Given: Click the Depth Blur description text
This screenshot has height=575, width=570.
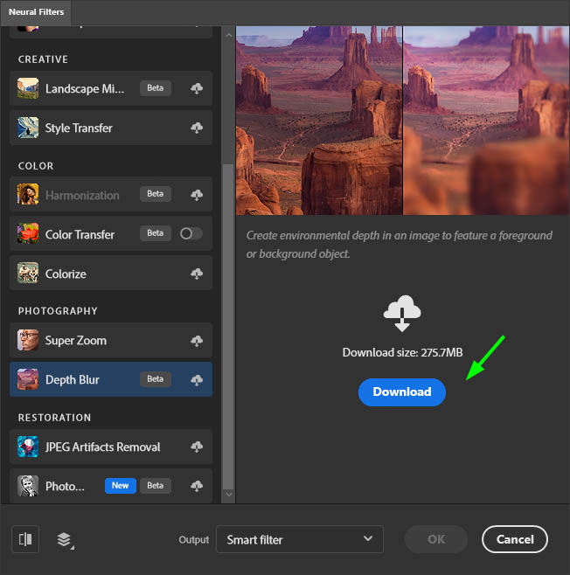Looking at the screenshot, I should tap(399, 244).
